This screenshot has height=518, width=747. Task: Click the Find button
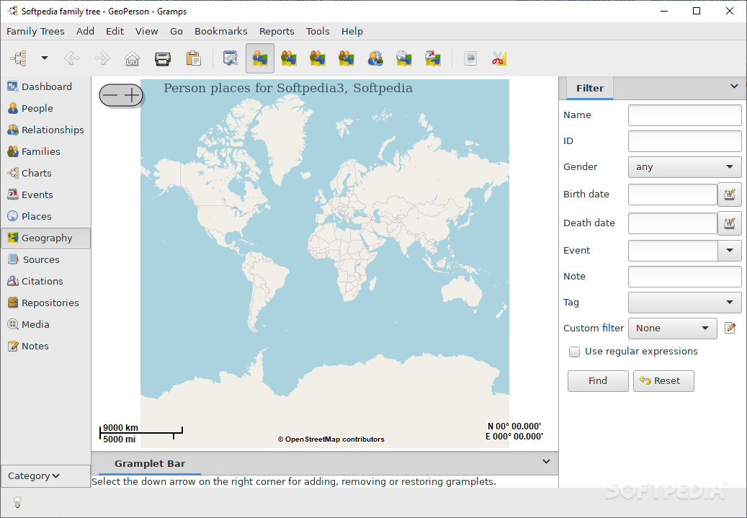tap(598, 381)
